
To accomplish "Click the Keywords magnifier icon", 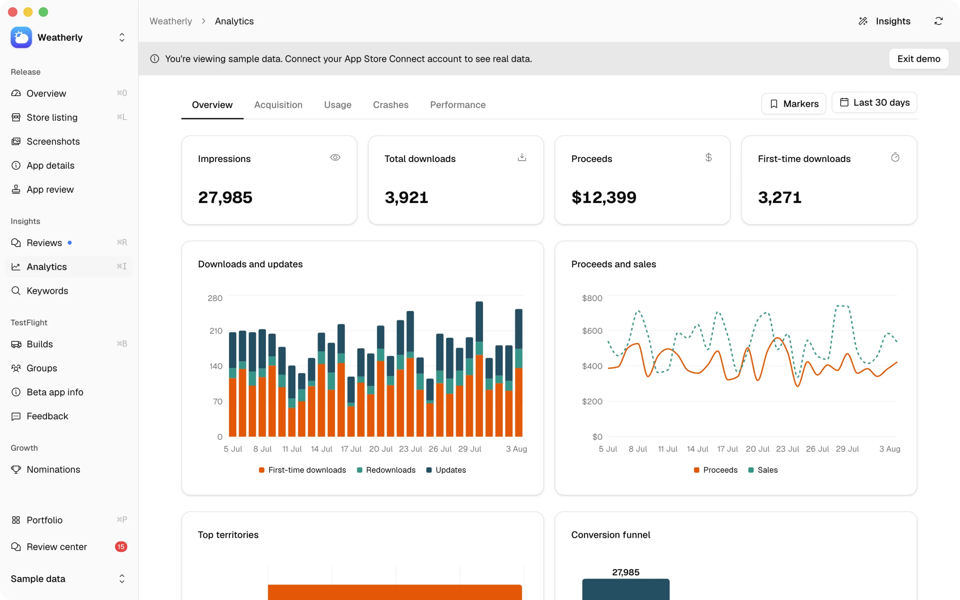I will [16, 290].
